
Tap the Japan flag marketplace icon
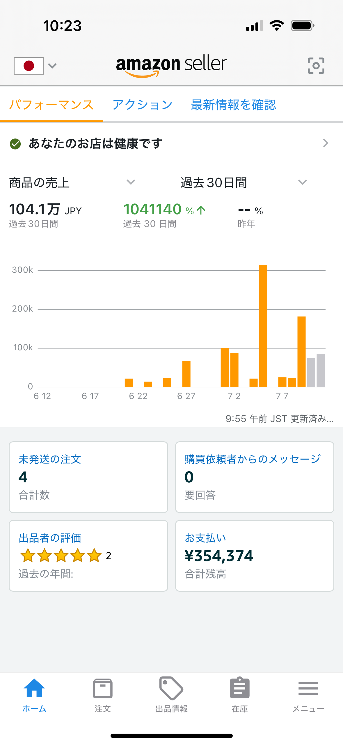[x=29, y=66]
